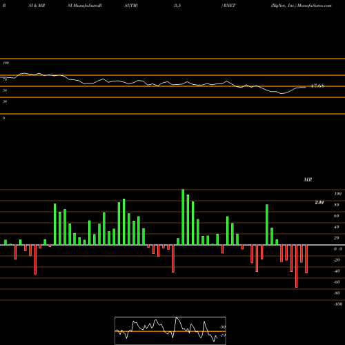This screenshot has width=345, height=345.
Task: Click the 'SI & MR' header text
Action: click(37, 6)
